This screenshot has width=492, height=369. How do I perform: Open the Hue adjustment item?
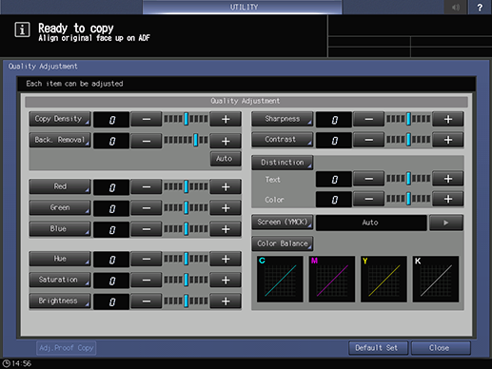point(60,259)
